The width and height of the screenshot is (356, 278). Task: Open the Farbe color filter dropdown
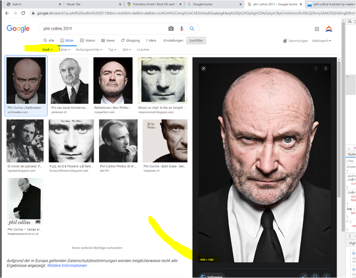[64, 50]
